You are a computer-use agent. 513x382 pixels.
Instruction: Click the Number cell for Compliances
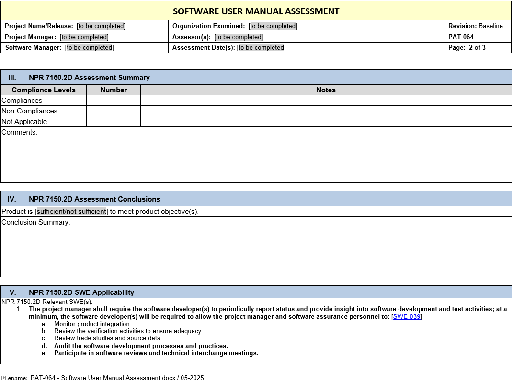coord(113,101)
